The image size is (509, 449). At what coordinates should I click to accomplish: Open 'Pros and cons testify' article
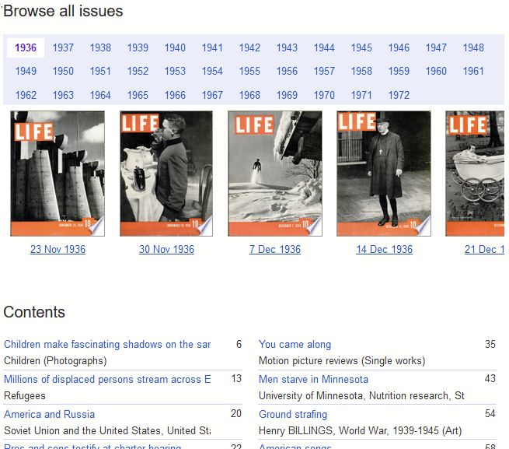click(x=92, y=447)
